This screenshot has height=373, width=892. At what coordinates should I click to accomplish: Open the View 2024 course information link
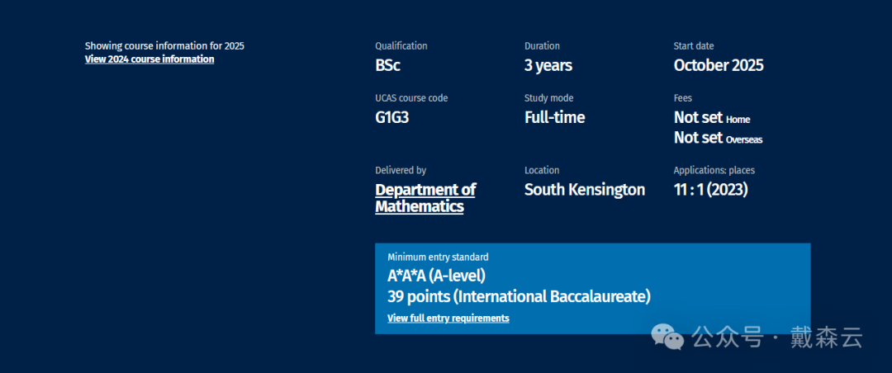coord(149,59)
